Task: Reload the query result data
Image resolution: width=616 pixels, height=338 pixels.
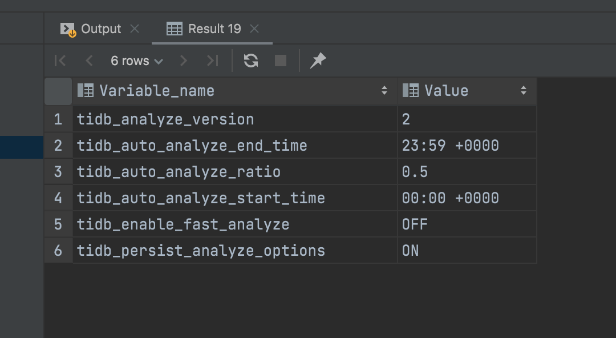Action: click(251, 61)
